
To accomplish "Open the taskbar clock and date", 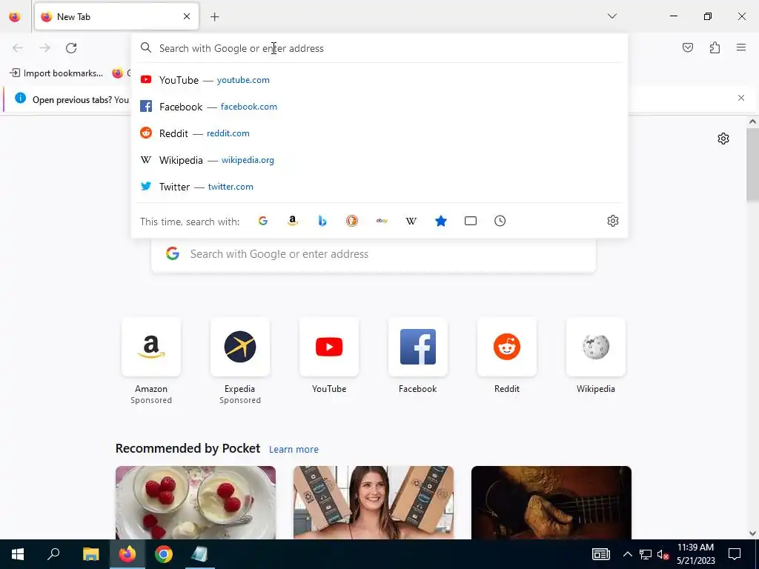I will click(x=695, y=554).
